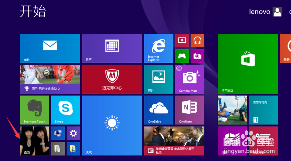Screen dimensions: 291x161
Task: Open the 应用商店 Store tile
Action: coord(248,64)
